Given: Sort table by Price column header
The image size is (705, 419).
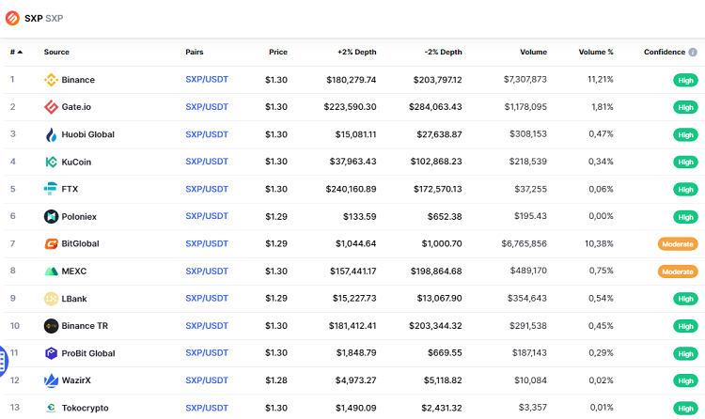Looking at the screenshot, I should click(278, 53).
